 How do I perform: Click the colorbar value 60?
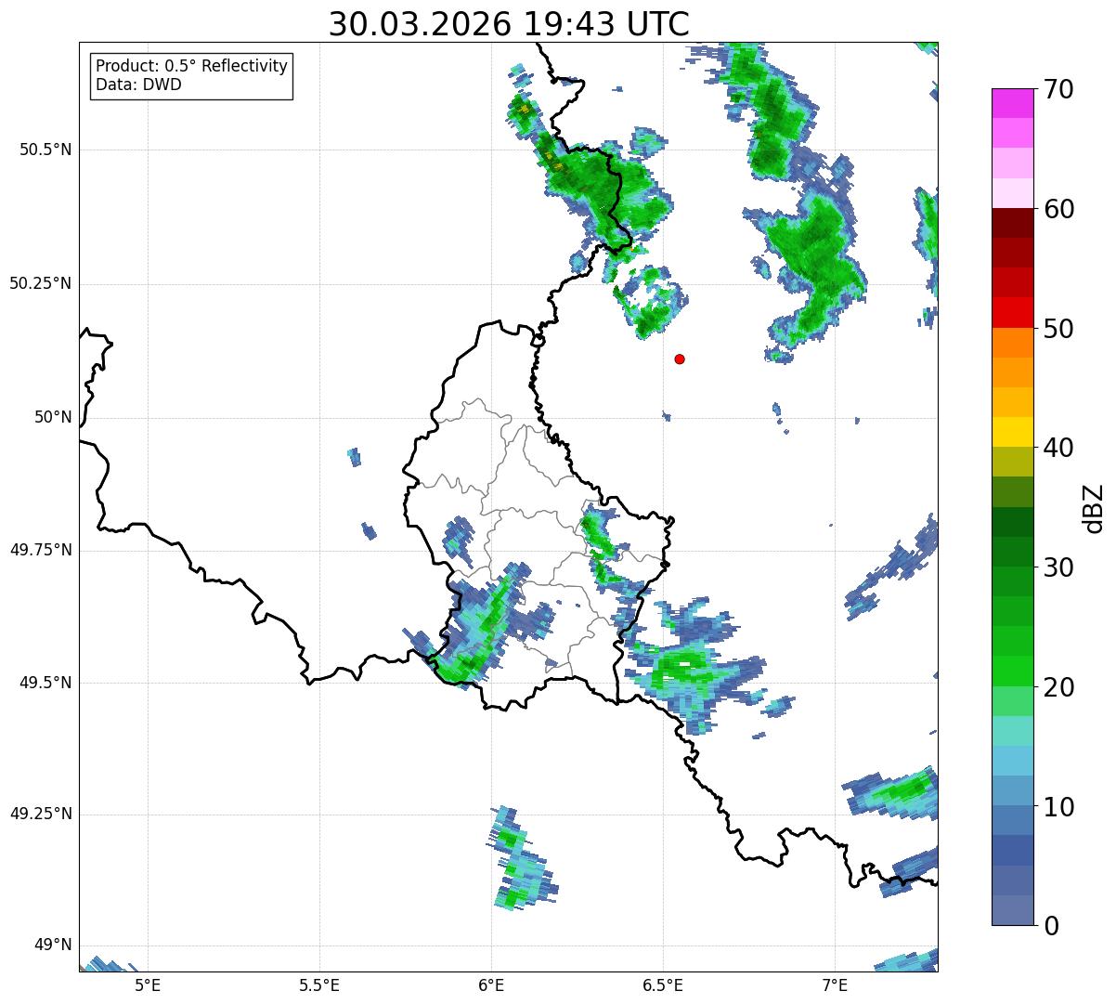pyautogui.click(x=1058, y=209)
